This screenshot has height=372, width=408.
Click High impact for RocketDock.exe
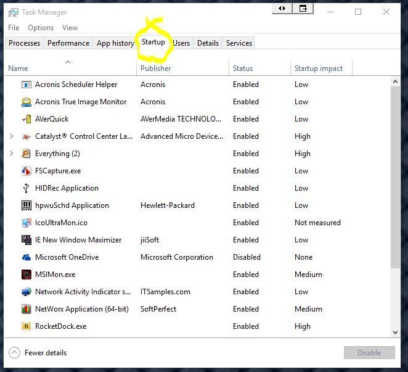(x=303, y=326)
